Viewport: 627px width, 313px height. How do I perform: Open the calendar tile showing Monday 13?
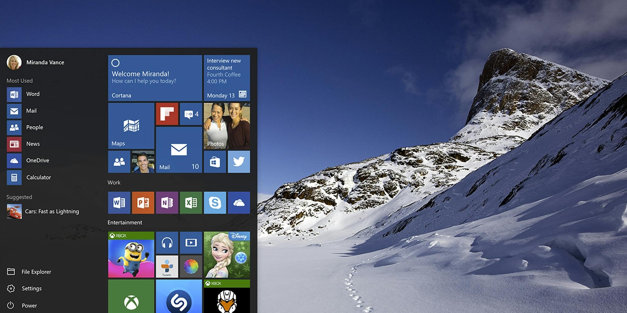coord(227,78)
